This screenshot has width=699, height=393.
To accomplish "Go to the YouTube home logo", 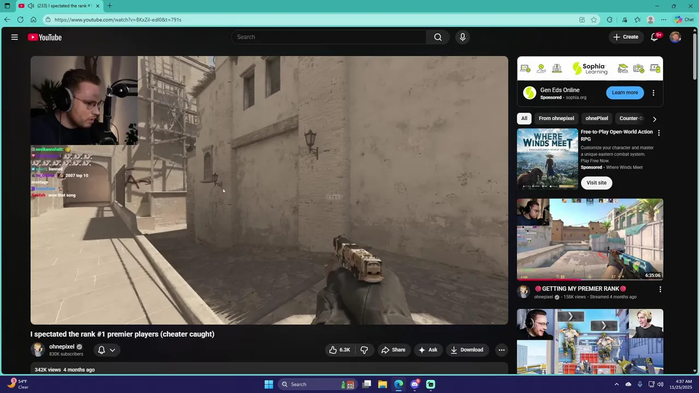I will [45, 37].
